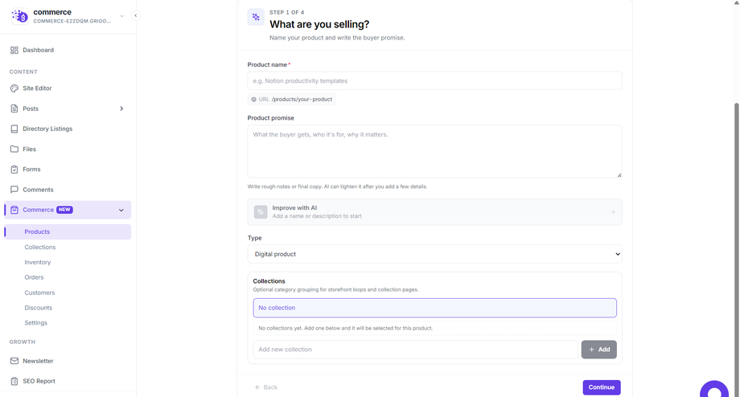Click the Continue button
Screen dimensions: 740x397
pyautogui.click(x=602, y=387)
